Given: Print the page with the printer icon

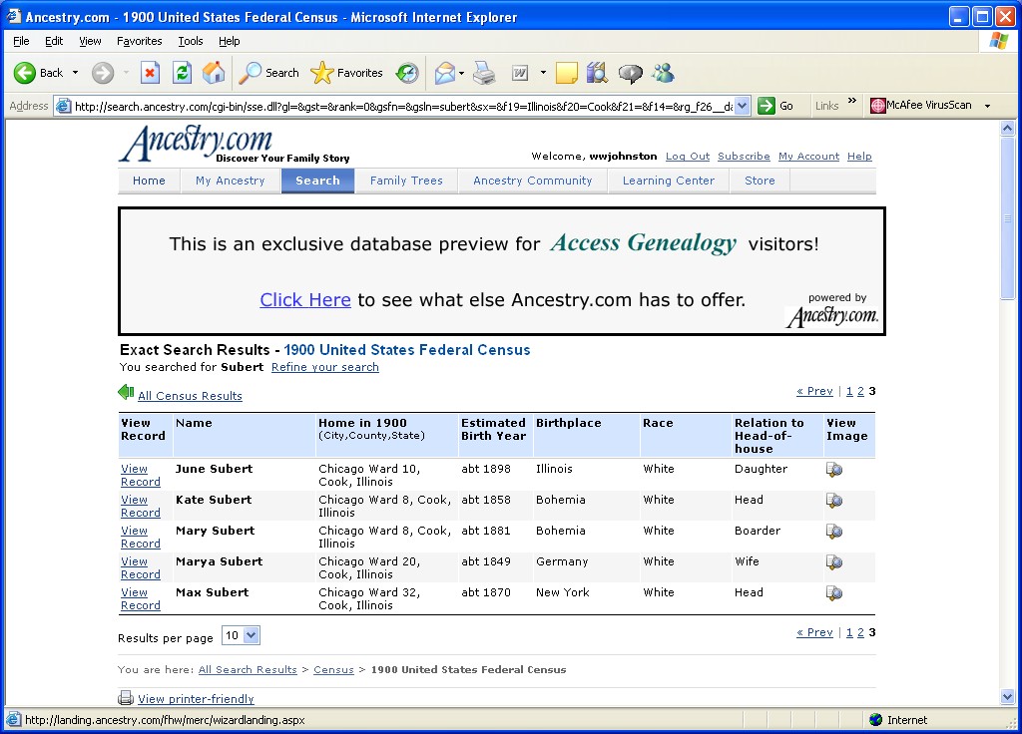Looking at the screenshot, I should point(484,73).
